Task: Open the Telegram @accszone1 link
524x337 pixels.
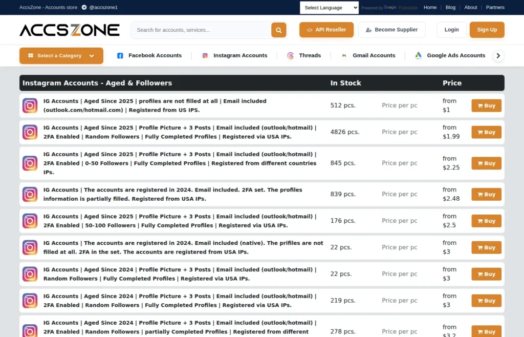Action: 100,7
